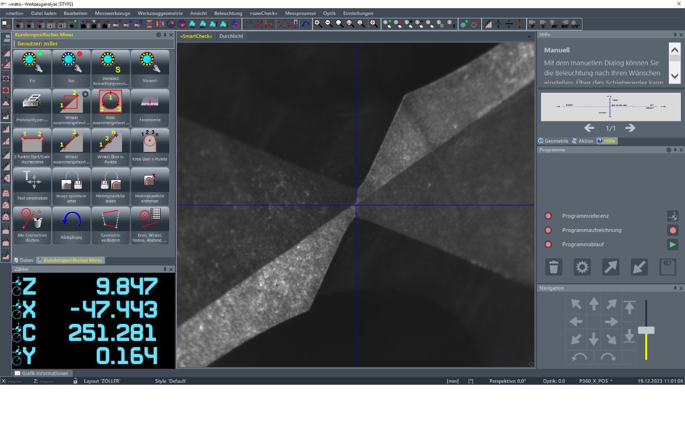The width and height of the screenshot is (685, 439).
Task: Click Alle Geometrien löschen button
Action: pos(32,226)
